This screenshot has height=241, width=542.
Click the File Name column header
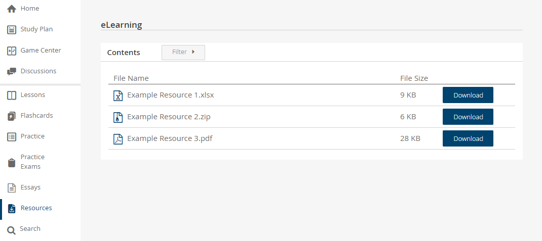pyautogui.click(x=131, y=78)
